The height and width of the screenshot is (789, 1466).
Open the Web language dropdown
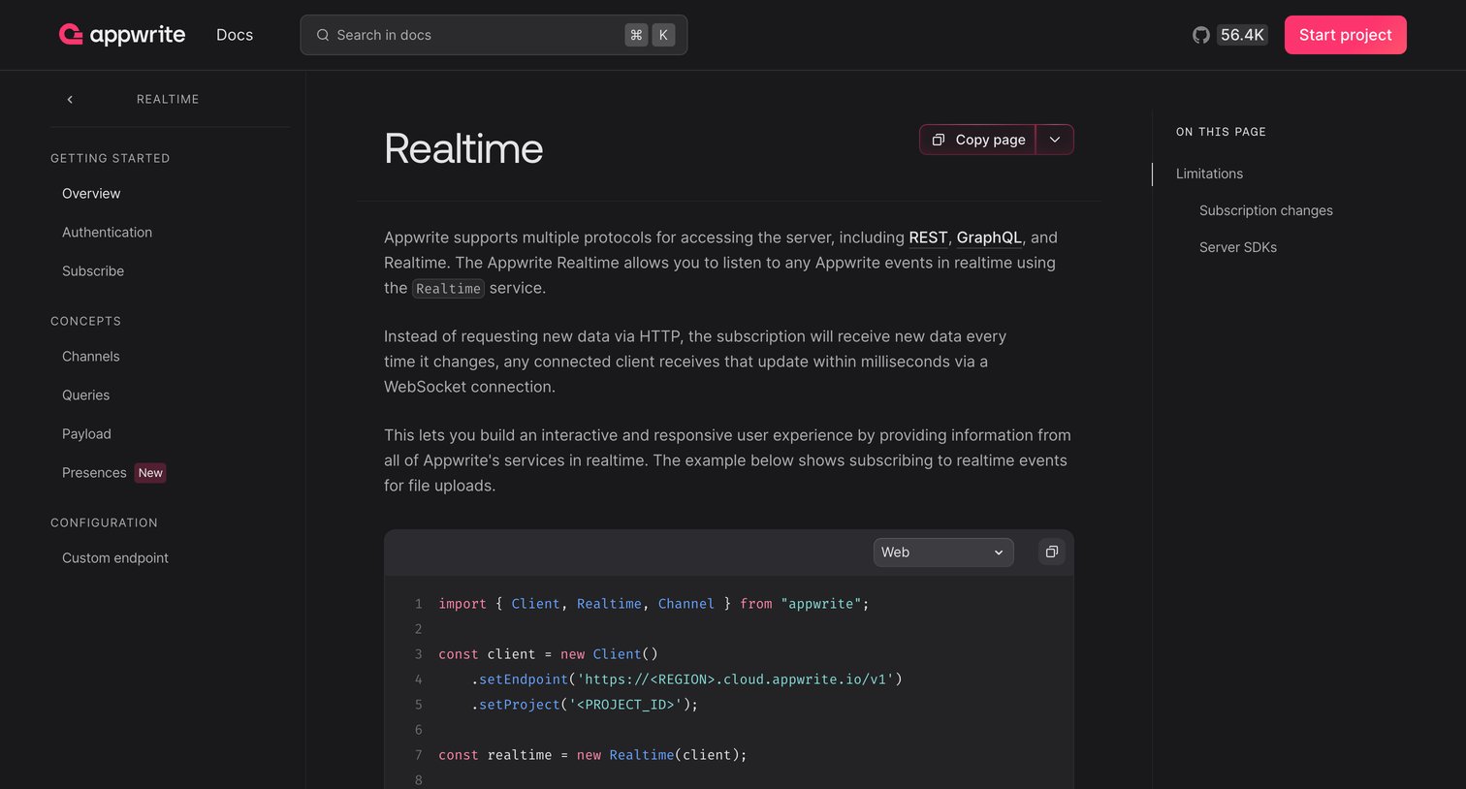coord(943,552)
